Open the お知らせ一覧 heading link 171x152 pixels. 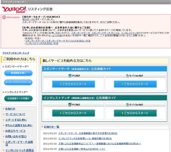pos(52,127)
